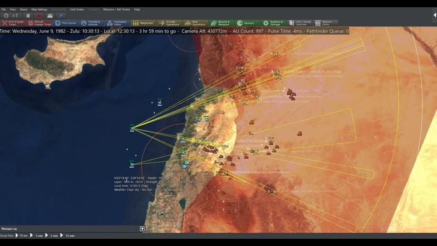Click the Message Log header
Screen dimensions: 437x246
click(9, 229)
